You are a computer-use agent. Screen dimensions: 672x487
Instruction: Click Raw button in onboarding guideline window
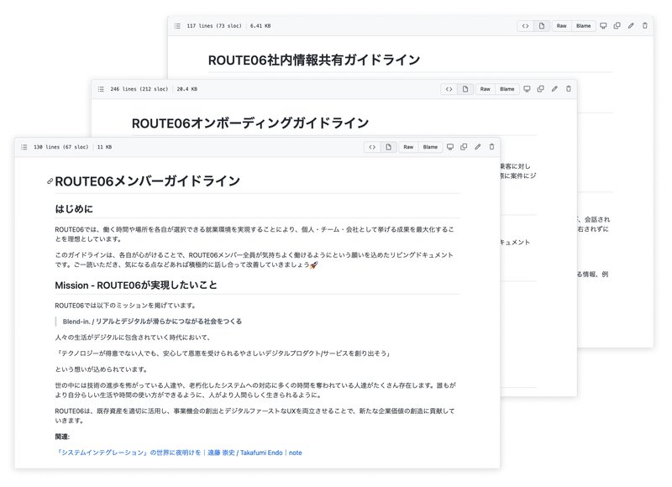click(x=486, y=89)
